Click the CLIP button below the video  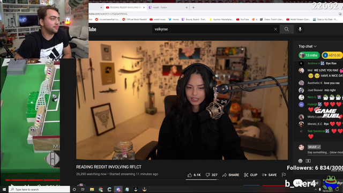point(250,175)
